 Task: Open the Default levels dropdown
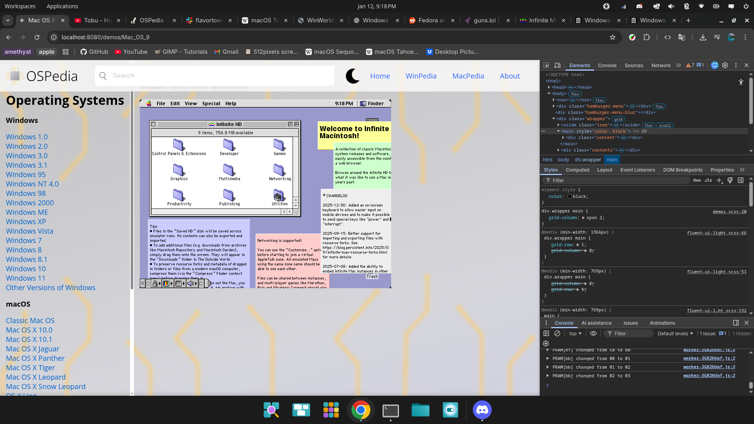click(x=675, y=333)
